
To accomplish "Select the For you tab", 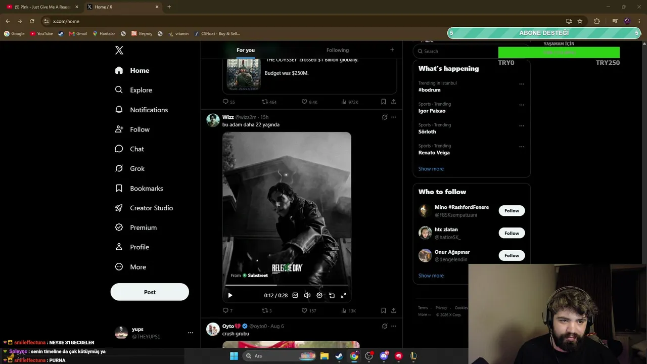I will (246, 50).
